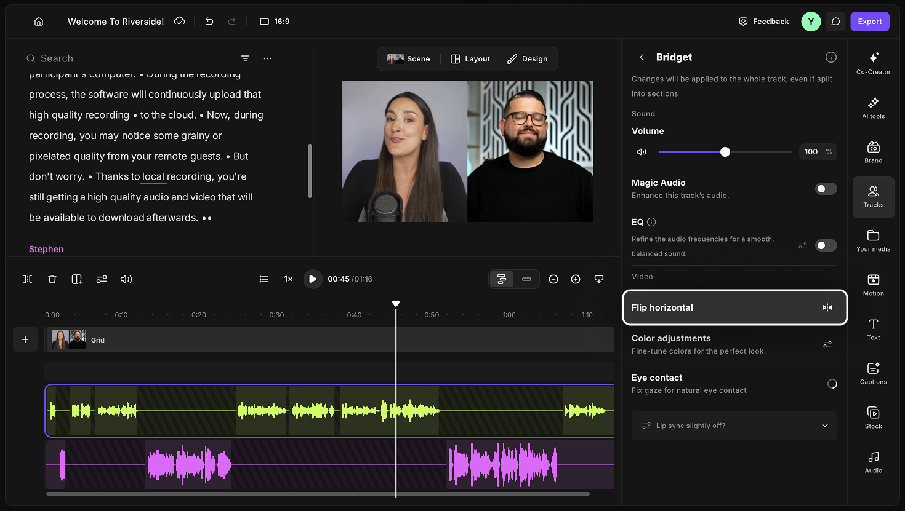Open the Stock media panel

coord(873,418)
